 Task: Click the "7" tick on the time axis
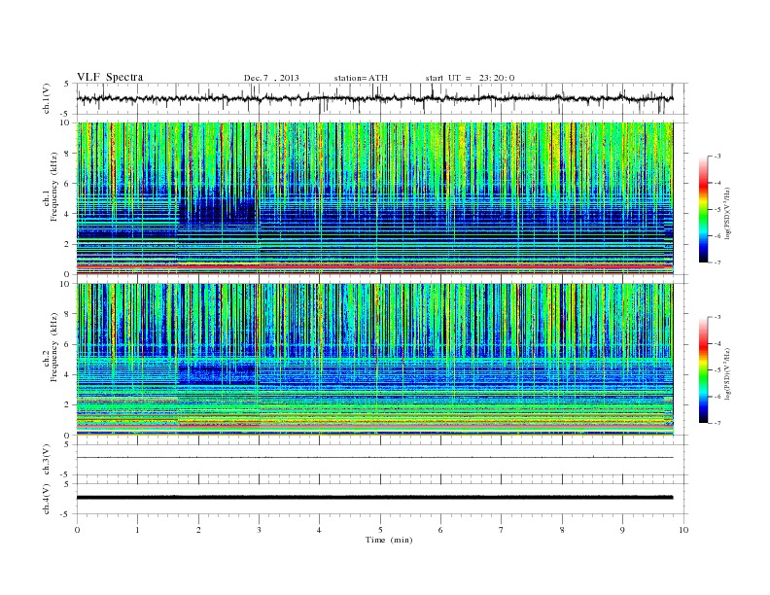[x=502, y=530]
